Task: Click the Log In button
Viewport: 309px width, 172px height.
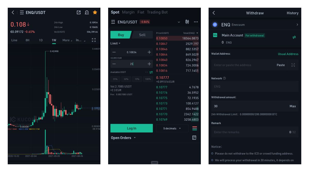Action: [x=132, y=128]
